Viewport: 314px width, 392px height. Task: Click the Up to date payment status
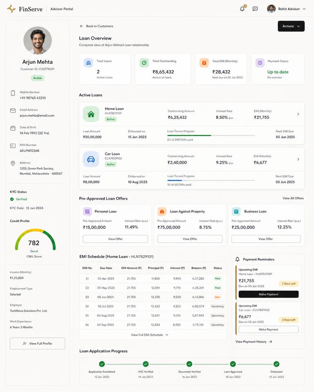(x=278, y=72)
